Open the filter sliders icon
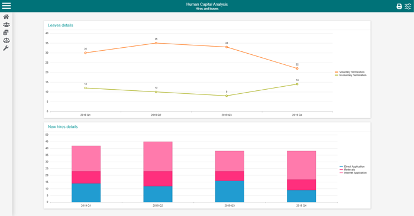Screen dimensions: 414x216 (408, 6)
